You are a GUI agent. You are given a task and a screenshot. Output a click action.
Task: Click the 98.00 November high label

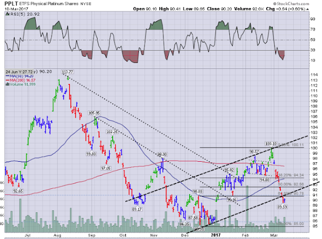click(x=162, y=154)
